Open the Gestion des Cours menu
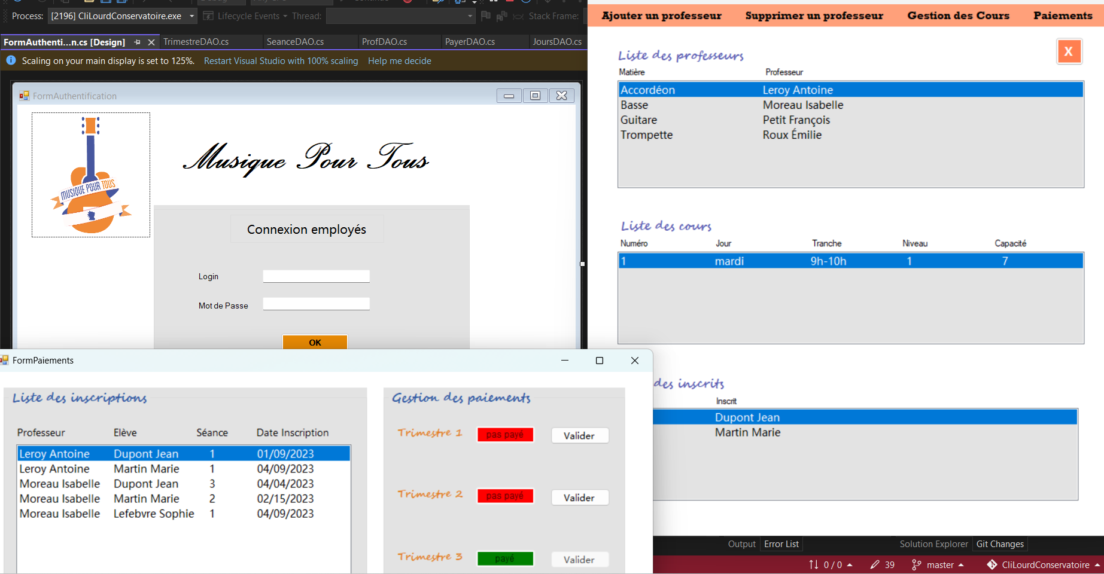The height and width of the screenshot is (574, 1104). coord(958,16)
